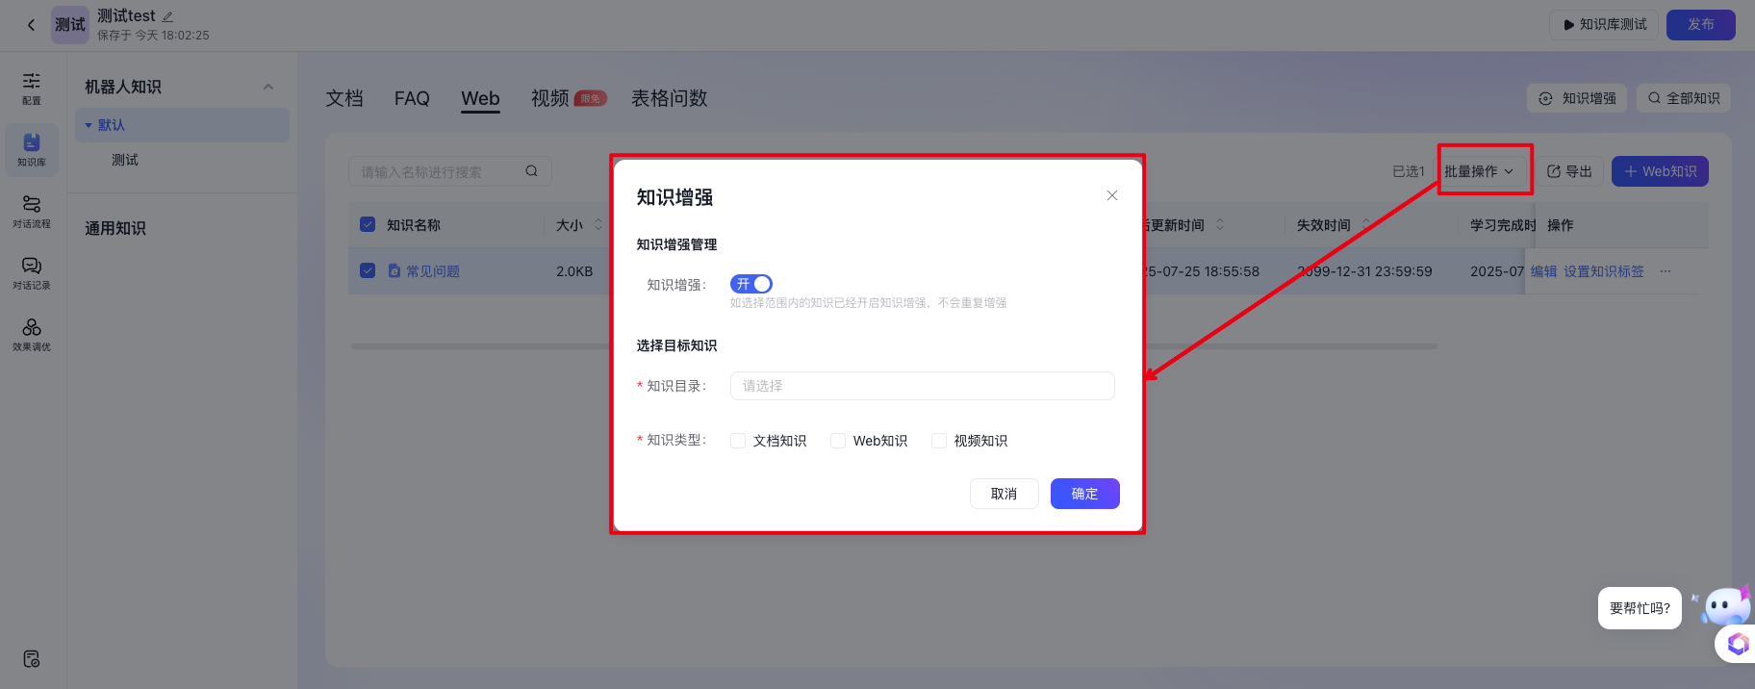Click the pencil icon beside 测试test

pyautogui.click(x=167, y=16)
